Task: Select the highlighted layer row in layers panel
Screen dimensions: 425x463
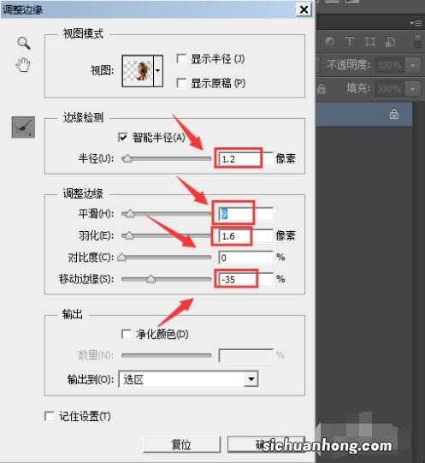Action: pos(364,115)
